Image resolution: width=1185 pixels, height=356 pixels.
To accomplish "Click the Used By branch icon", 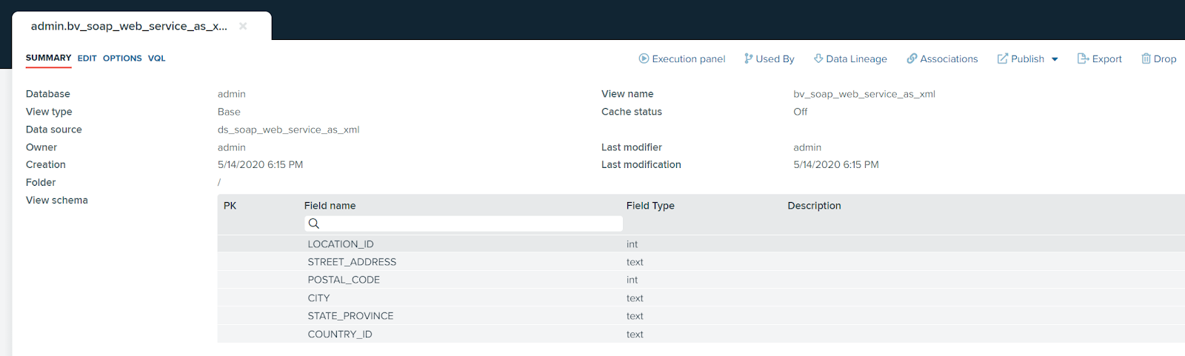I will [748, 58].
